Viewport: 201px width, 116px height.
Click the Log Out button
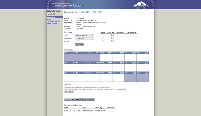(51, 14)
